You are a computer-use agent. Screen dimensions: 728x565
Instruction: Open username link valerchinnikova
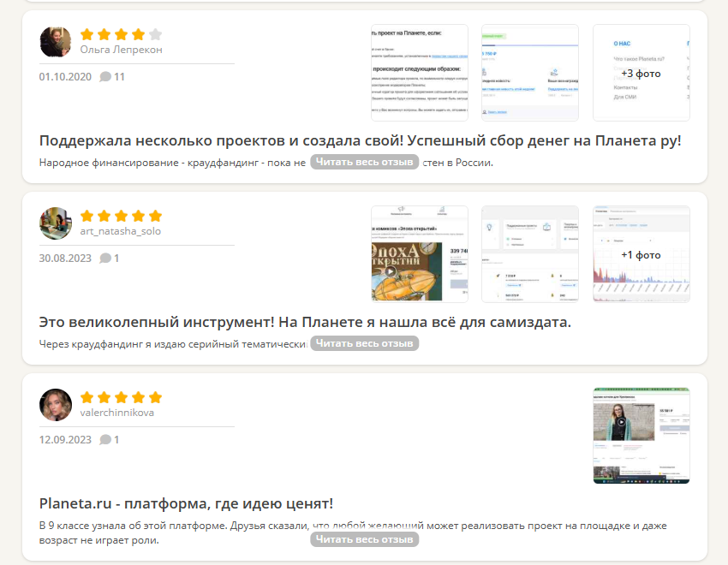tap(117, 413)
